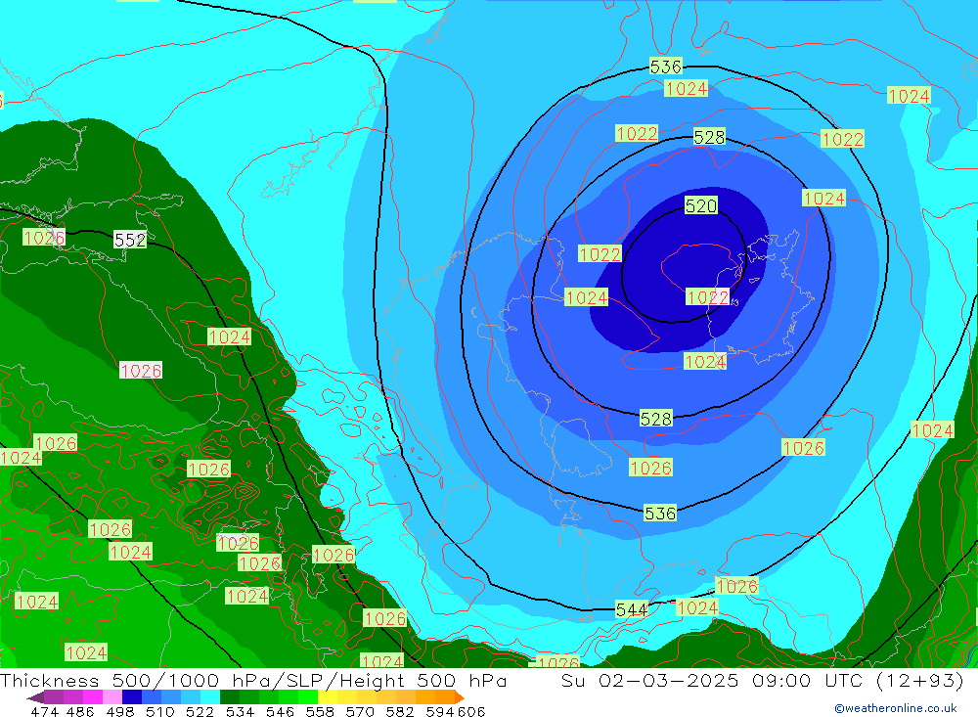Viewport: 978px width, 717px height.
Task: Click the purple arrow at legend start
Action: [x=34, y=697]
